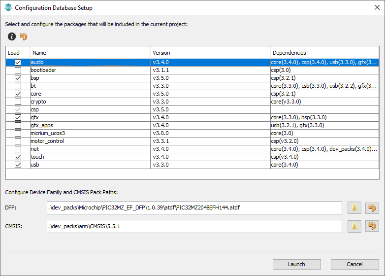Click the Version column header

click(x=210, y=53)
